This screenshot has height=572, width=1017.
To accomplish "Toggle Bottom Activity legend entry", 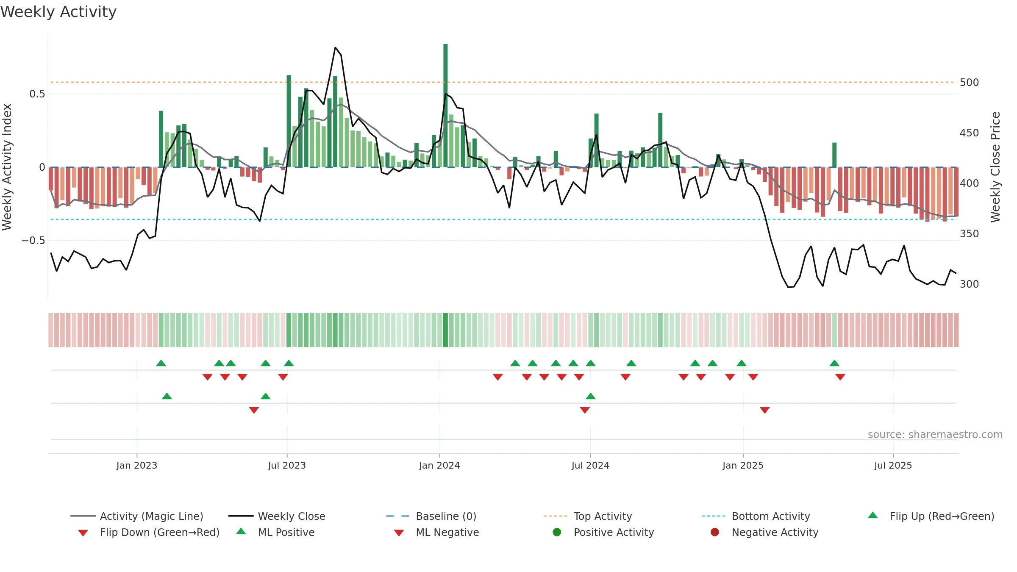I will [x=756, y=516].
